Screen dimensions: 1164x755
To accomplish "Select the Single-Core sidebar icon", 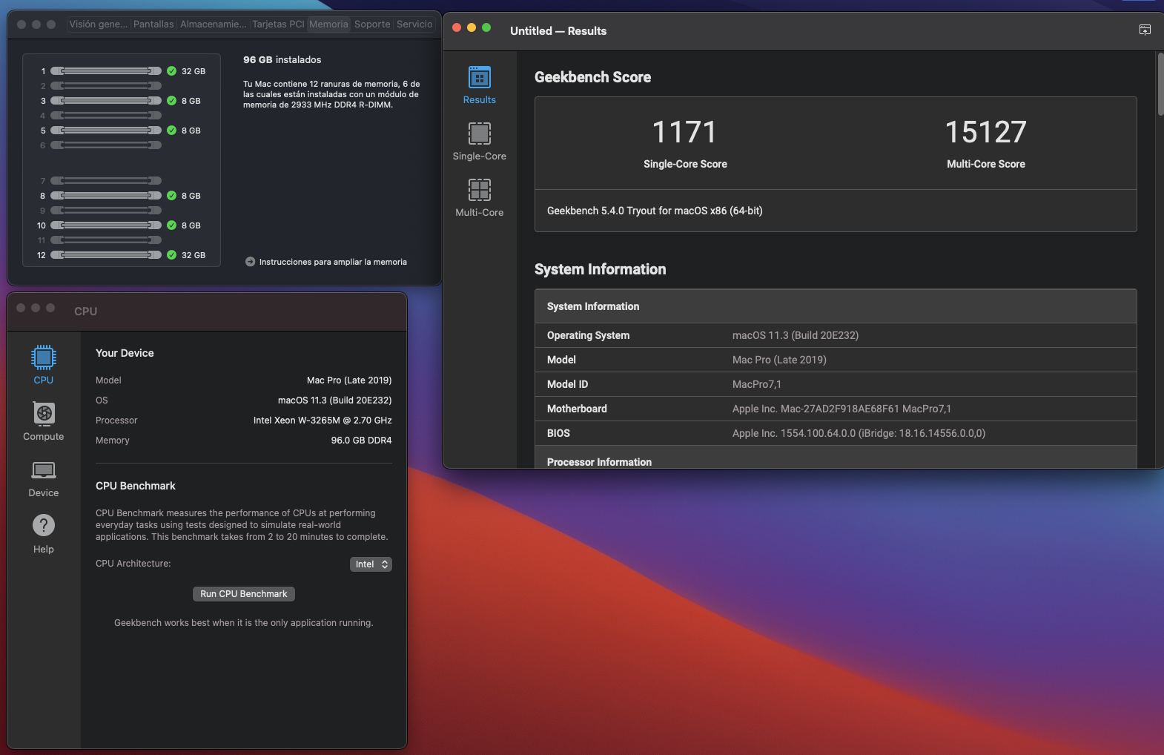I will (x=479, y=134).
